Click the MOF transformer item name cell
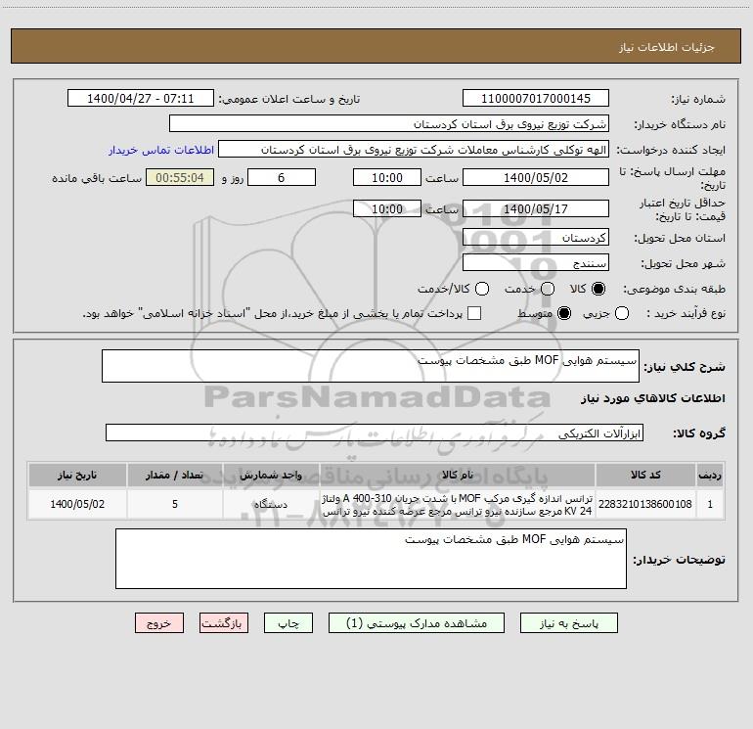This screenshot has width=753, height=729. click(x=458, y=504)
